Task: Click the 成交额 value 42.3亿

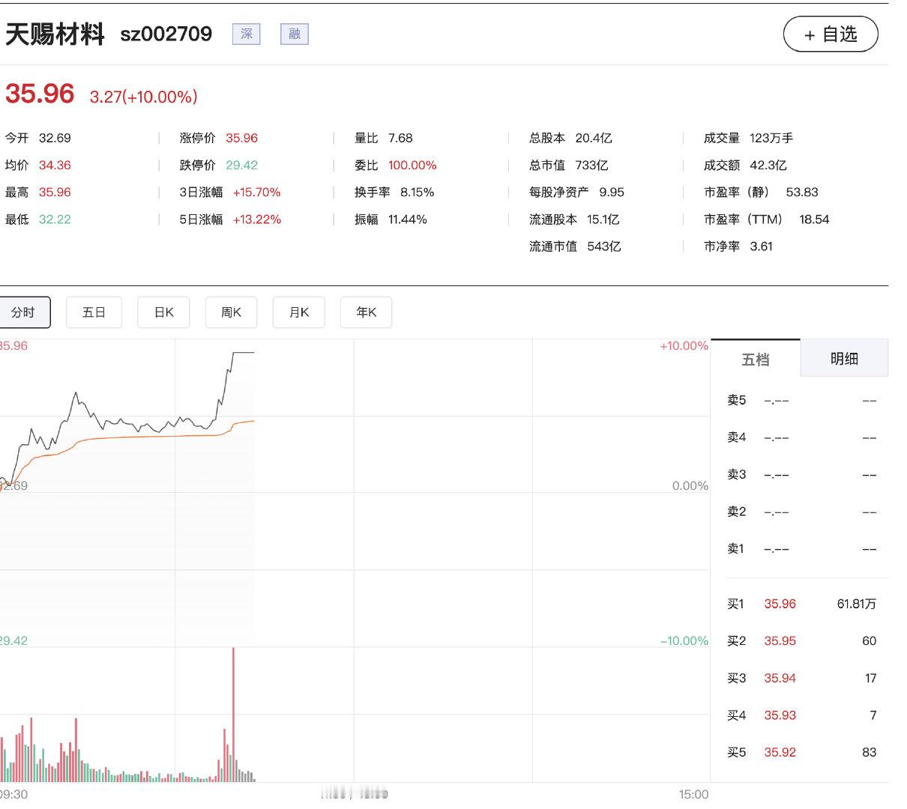Action: tap(768, 166)
